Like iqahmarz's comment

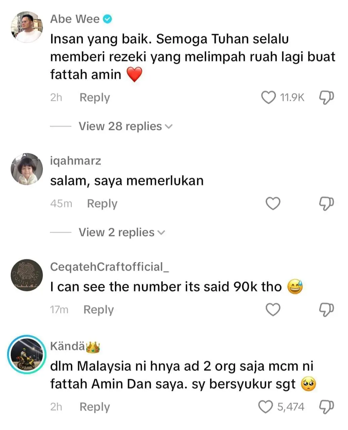[273, 204]
